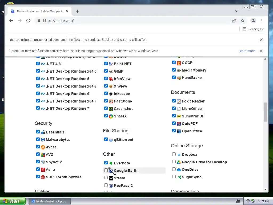Click the GIMP app icon
This screenshot has width=273, height=205.
coord(111,72)
